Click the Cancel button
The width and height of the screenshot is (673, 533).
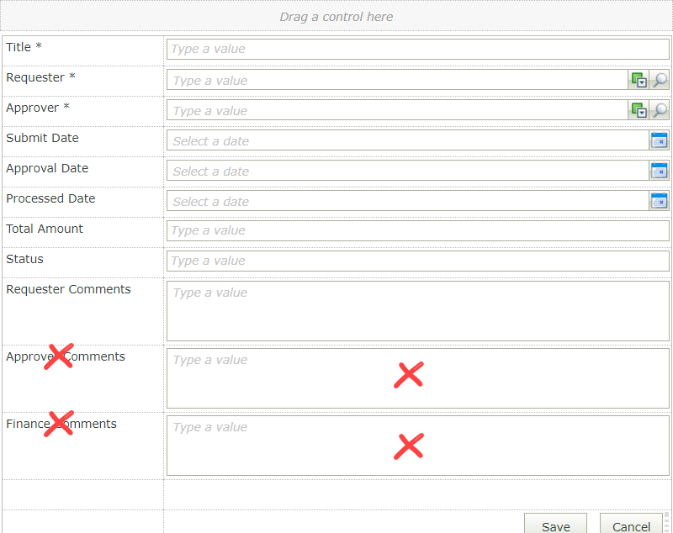tap(630, 526)
